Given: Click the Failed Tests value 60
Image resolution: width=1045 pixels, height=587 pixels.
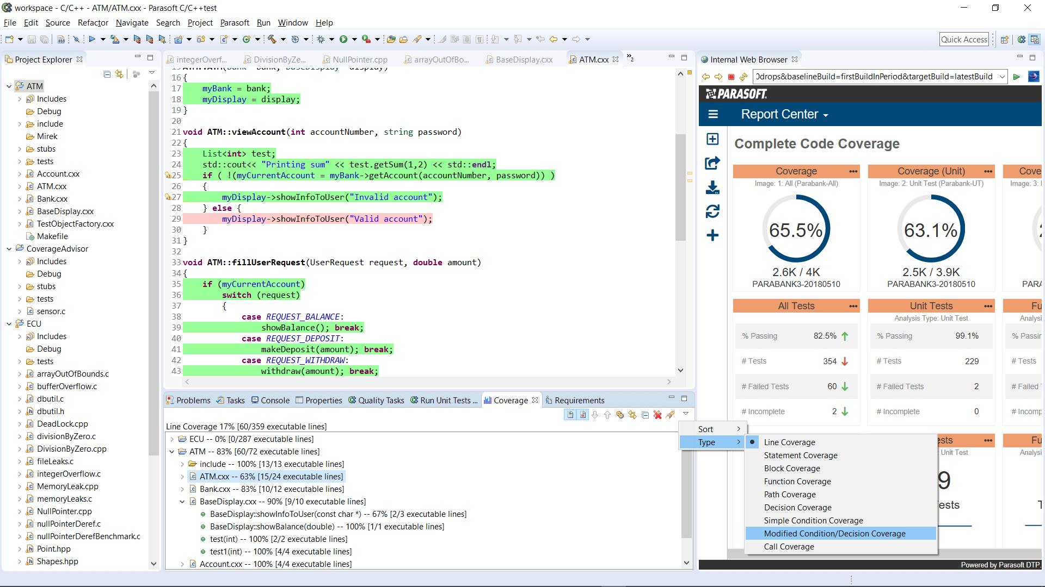Looking at the screenshot, I should point(832,386).
